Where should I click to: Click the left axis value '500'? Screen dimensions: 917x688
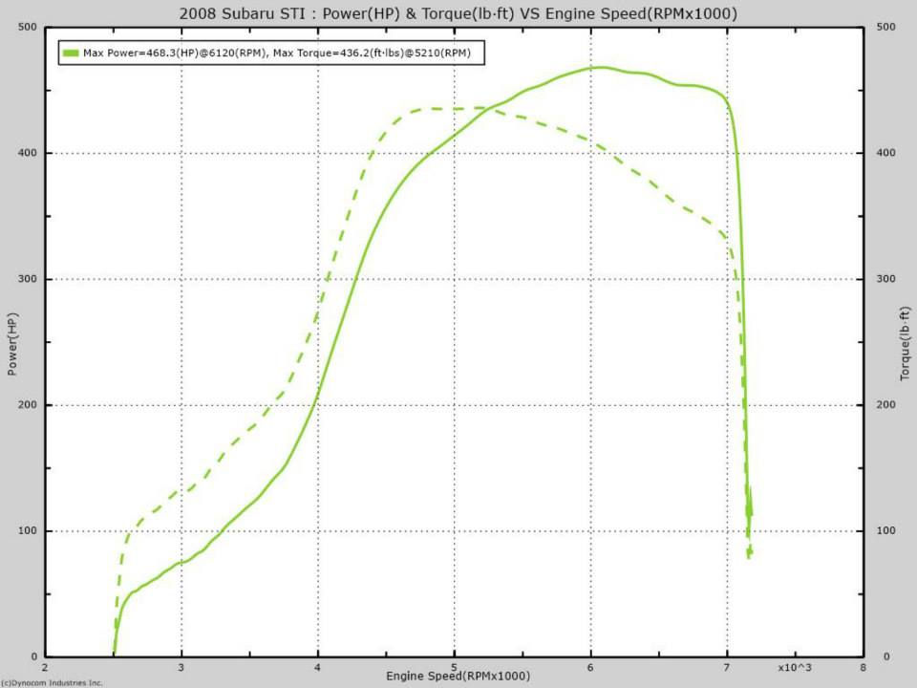[x=27, y=27]
